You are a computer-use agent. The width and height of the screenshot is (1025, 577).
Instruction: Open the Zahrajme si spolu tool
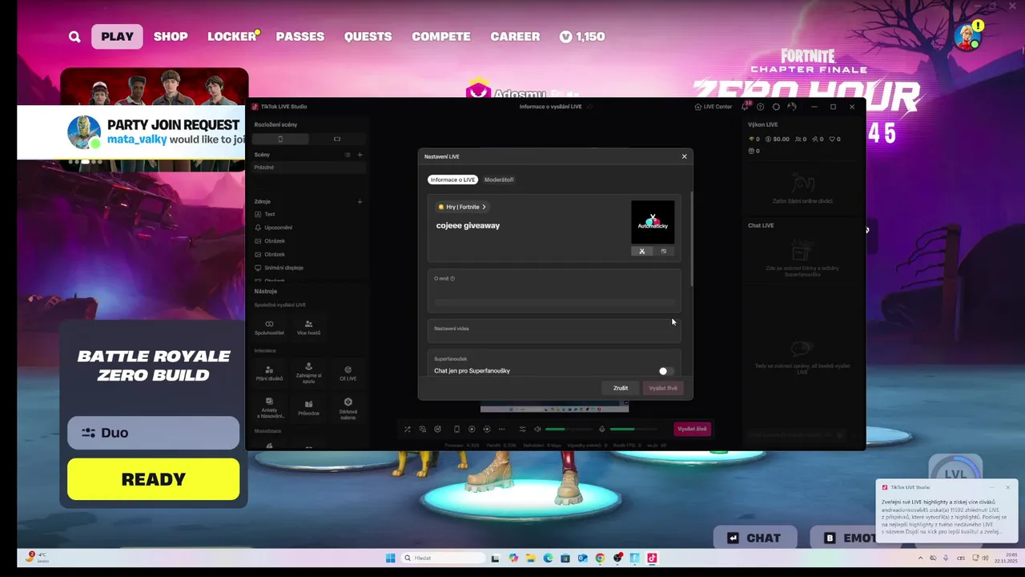pos(308,373)
